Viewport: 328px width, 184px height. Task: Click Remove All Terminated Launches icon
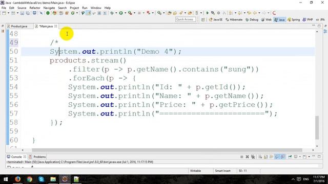coord(253,157)
